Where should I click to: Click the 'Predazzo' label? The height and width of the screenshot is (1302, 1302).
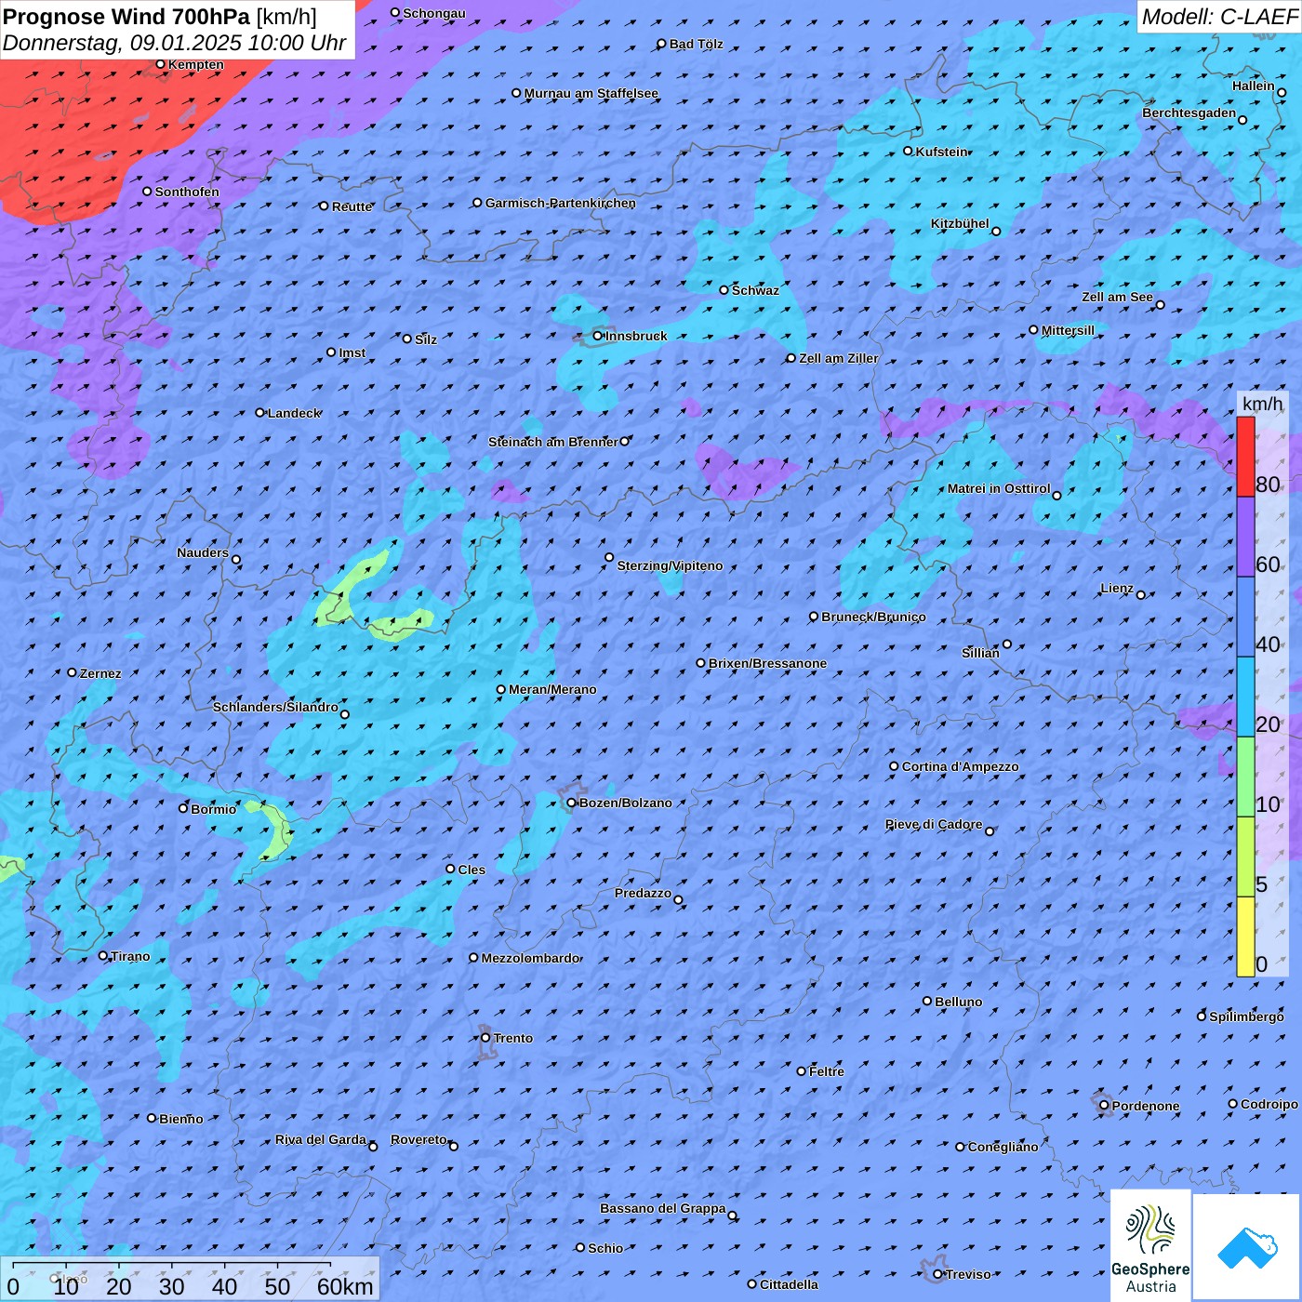coord(643,893)
